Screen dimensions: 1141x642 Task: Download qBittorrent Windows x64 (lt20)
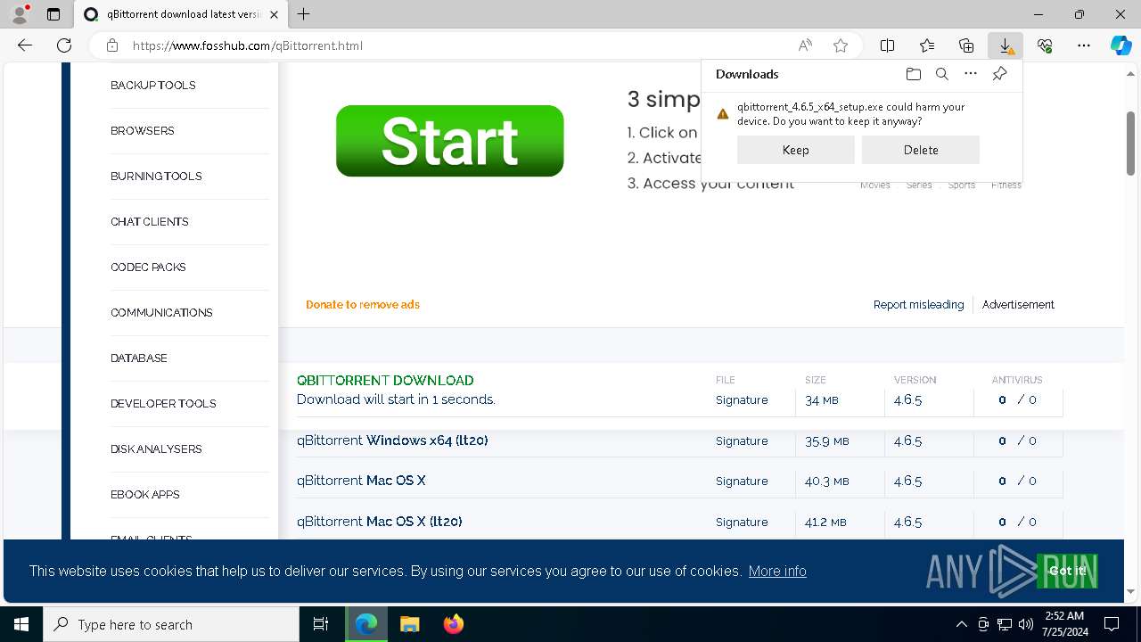pyautogui.click(x=392, y=440)
